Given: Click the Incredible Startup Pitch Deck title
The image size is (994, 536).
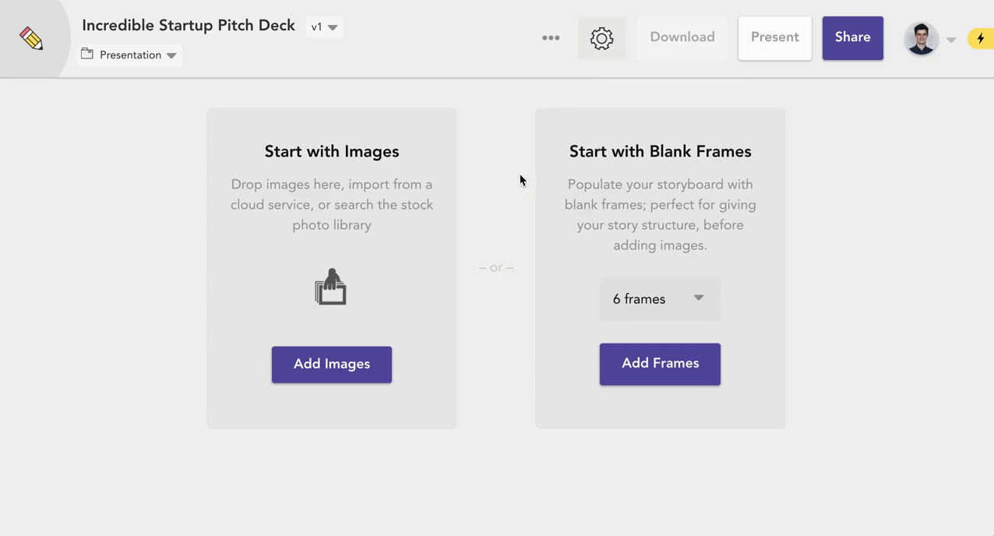Looking at the screenshot, I should click(x=188, y=25).
